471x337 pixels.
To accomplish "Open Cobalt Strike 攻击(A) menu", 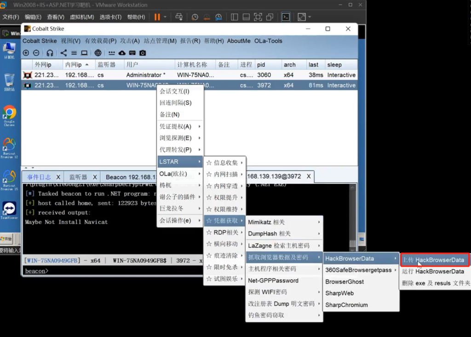I will (x=130, y=41).
